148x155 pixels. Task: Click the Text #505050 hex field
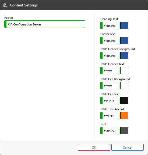[x=110, y=131]
